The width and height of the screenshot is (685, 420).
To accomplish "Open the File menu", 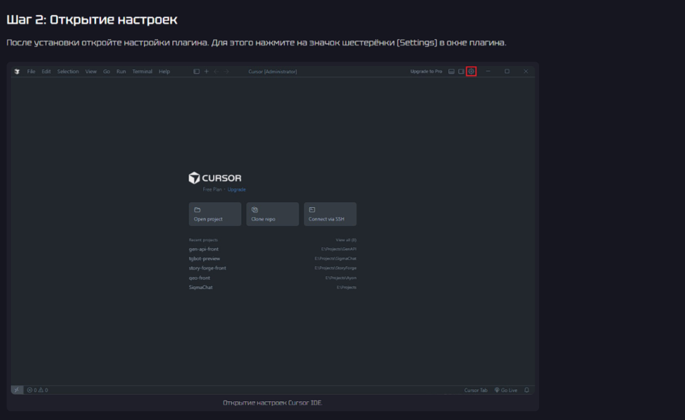I will 31,71.
